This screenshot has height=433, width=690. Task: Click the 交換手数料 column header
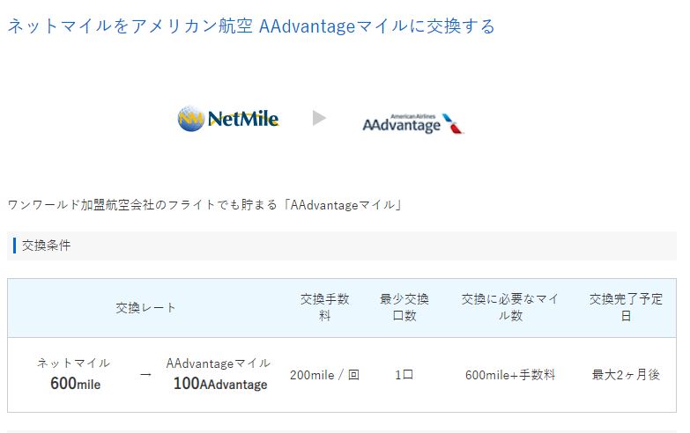coord(325,307)
